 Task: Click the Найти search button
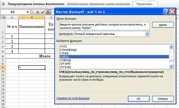pyautogui.click(x=163, y=25)
